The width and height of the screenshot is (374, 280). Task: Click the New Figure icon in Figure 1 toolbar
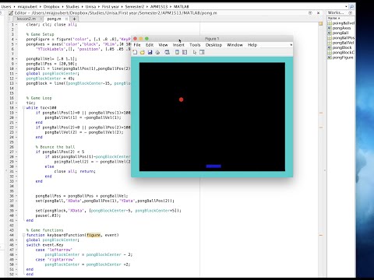click(135, 52)
